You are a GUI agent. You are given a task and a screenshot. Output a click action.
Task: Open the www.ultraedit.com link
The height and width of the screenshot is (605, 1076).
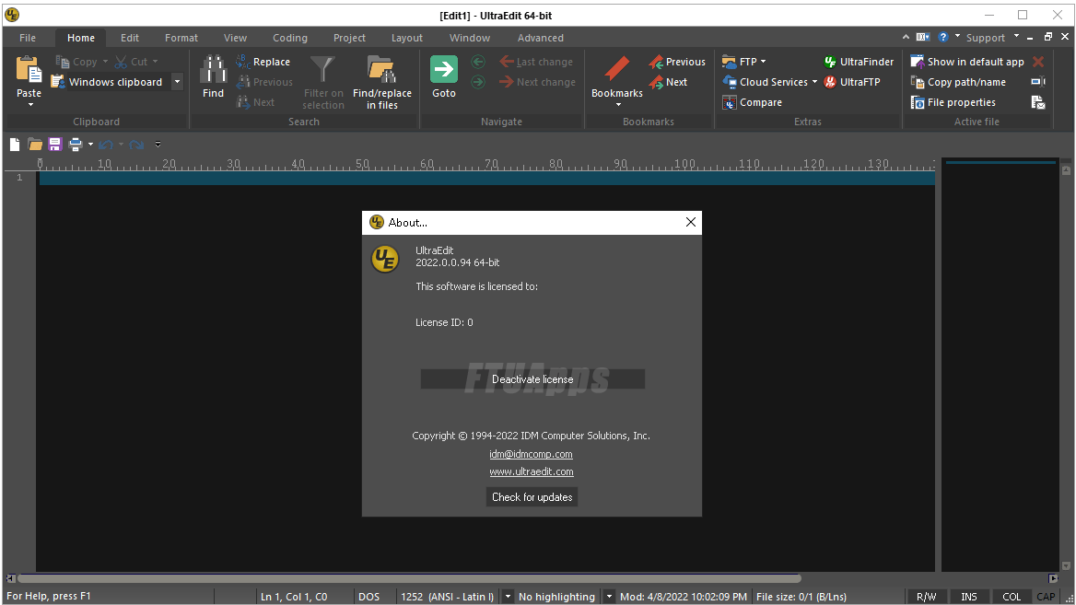click(532, 471)
